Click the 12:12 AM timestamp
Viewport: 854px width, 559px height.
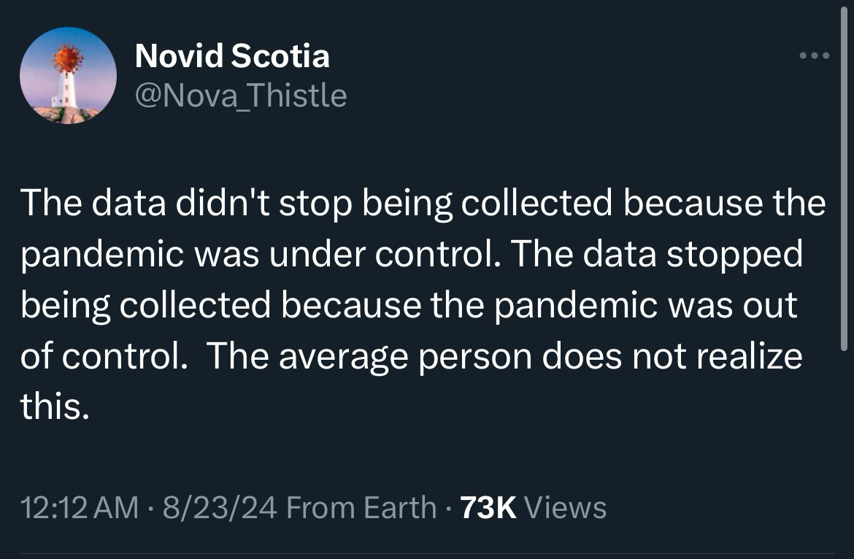79,507
